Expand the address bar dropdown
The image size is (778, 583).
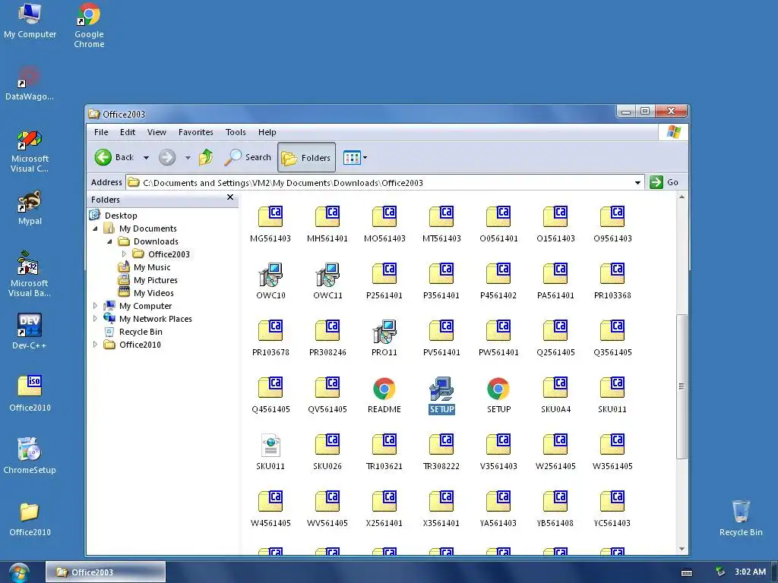coord(637,183)
